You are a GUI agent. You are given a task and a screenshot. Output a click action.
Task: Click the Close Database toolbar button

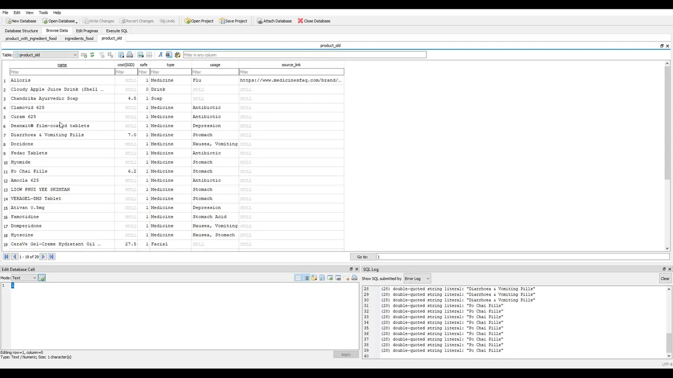[314, 21]
